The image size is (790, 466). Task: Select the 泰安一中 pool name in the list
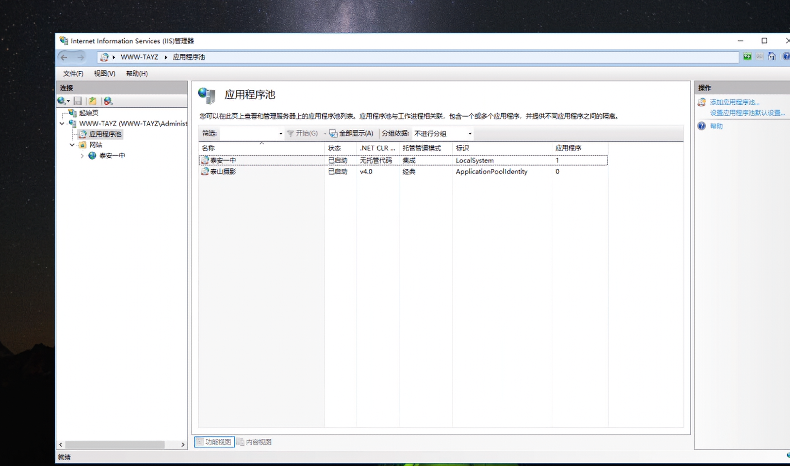(x=223, y=160)
